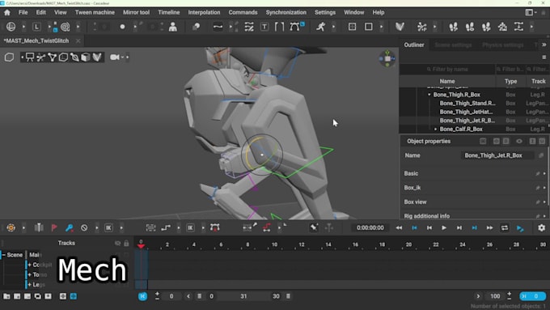Click the fulcrum points house-like icon
550x310 pixels.
[x=502, y=27]
